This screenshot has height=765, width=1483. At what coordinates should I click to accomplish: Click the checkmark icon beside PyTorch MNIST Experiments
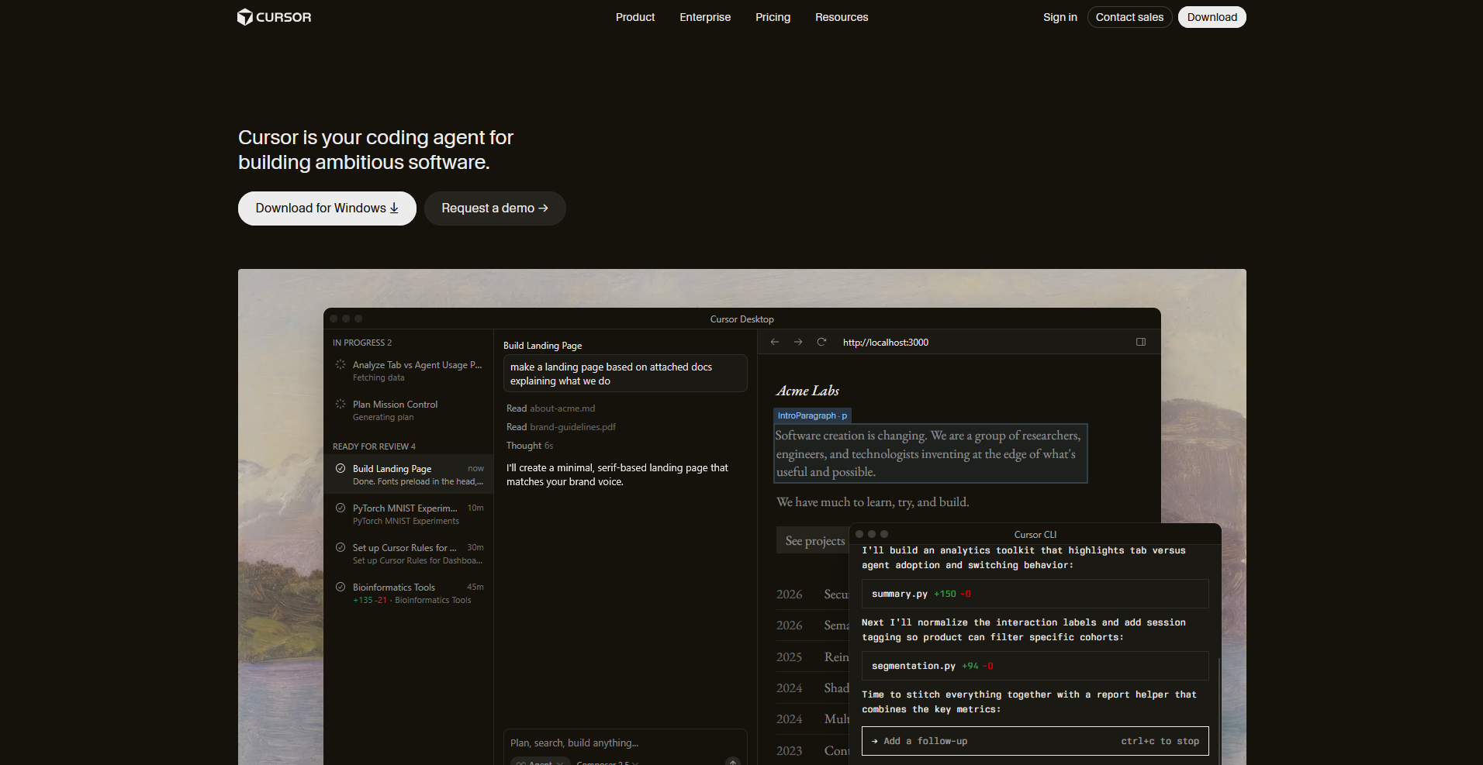(x=341, y=508)
